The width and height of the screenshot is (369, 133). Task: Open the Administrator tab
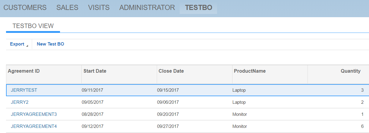coord(147,8)
